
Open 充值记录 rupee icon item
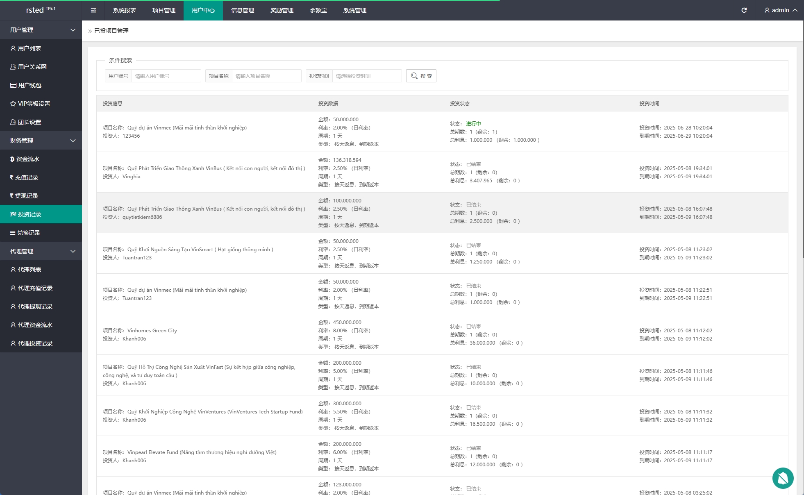26,177
